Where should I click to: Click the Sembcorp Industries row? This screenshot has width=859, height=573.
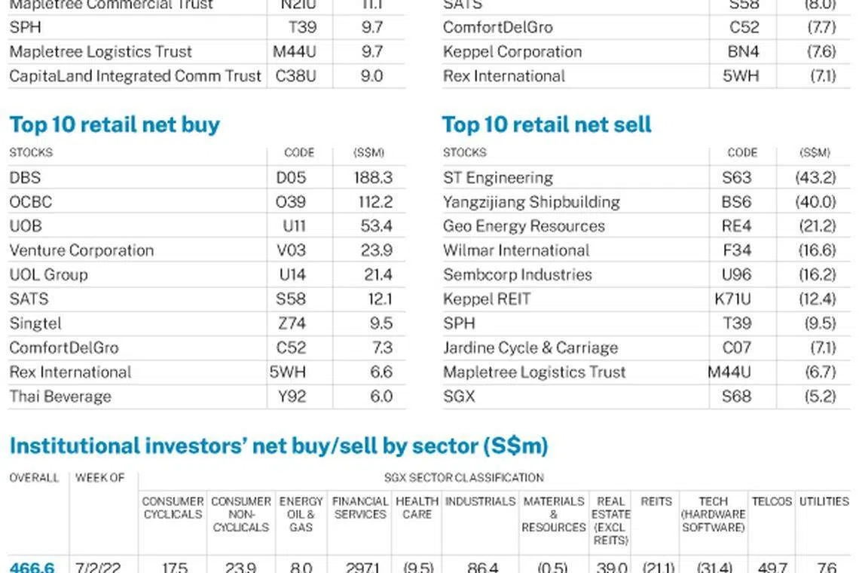[x=518, y=274]
